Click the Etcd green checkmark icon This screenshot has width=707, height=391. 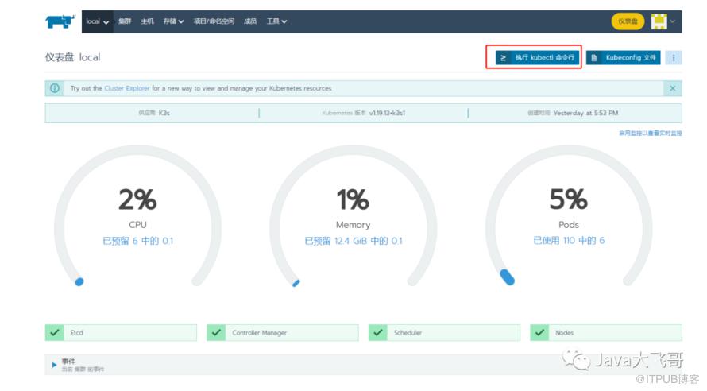pos(55,332)
